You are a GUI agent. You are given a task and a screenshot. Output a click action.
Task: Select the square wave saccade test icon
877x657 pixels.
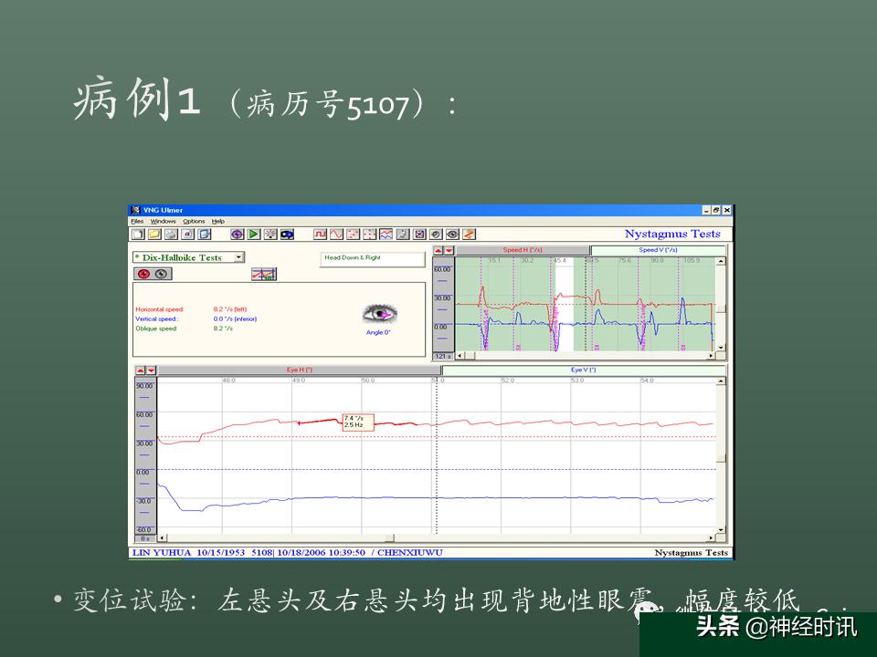(x=320, y=235)
